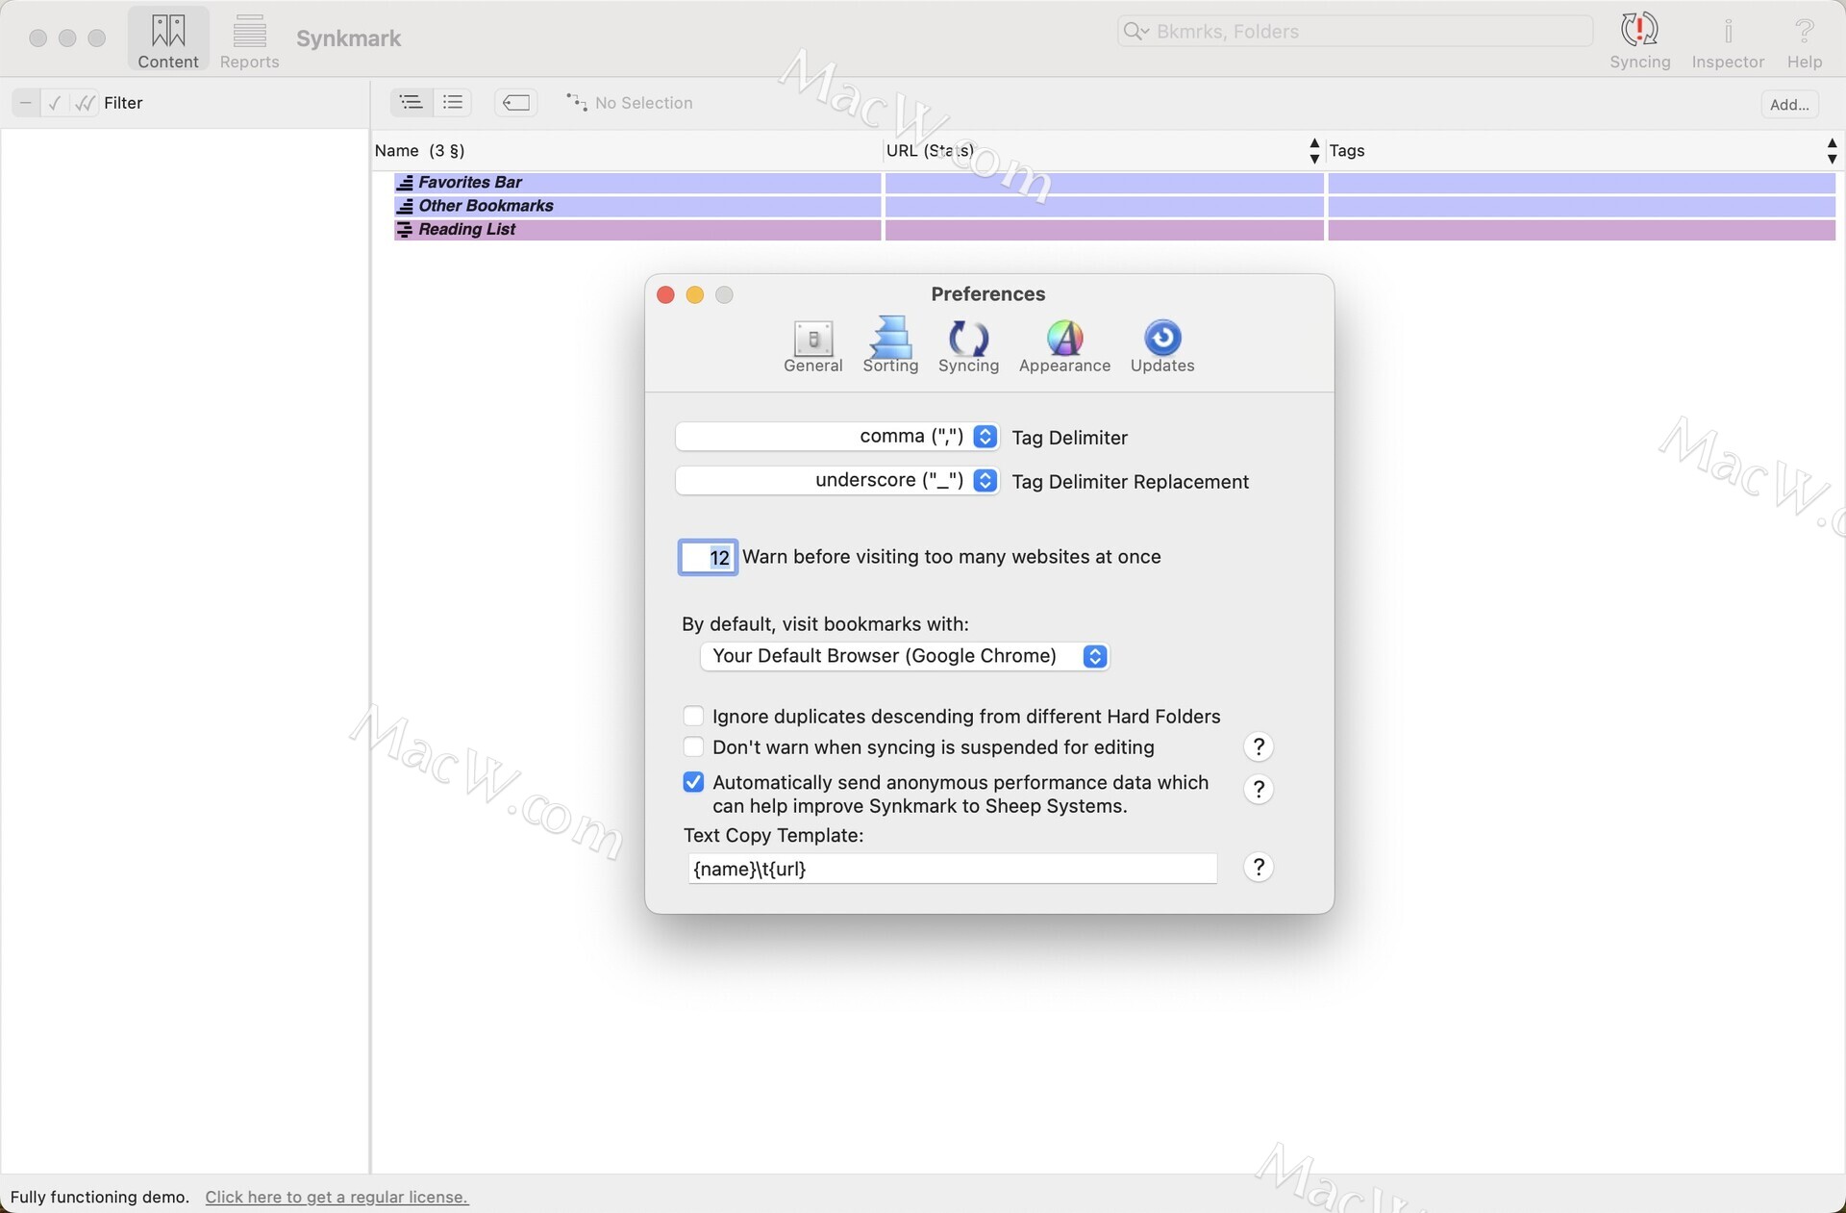
Task: Open the Tags column selector stepper
Action: (1832, 151)
